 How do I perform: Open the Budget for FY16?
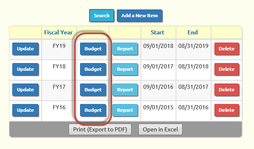(93, 110)
